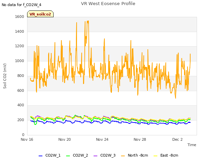Toggle the North -8cm legend entry

point(135,155)
